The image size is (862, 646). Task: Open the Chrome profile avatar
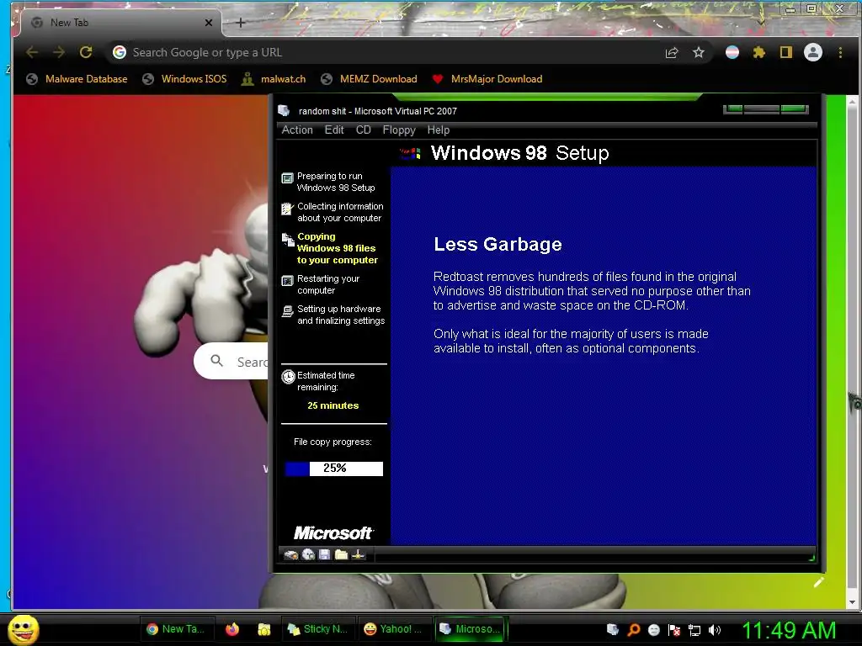pyautogui.click(x=813, y=52)
